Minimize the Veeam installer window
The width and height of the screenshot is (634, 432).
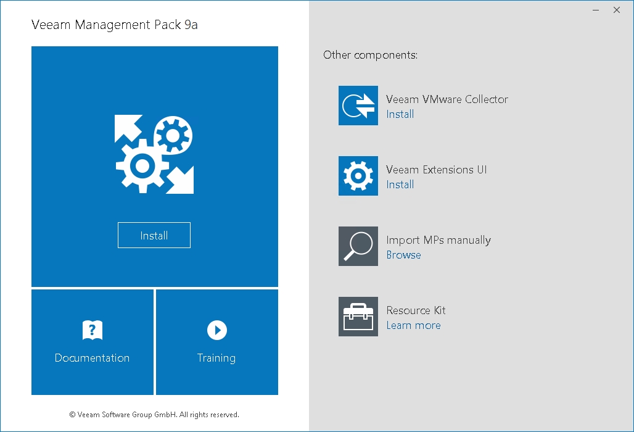coord(596,10)
